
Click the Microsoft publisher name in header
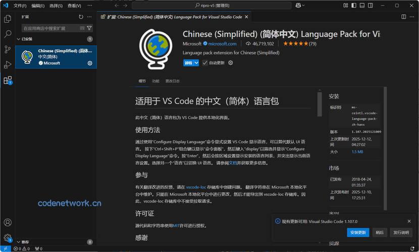click(x=192, y=44)
